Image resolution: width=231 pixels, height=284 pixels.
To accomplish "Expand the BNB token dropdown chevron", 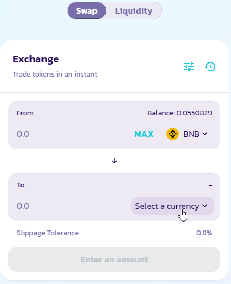I will 205,134.
